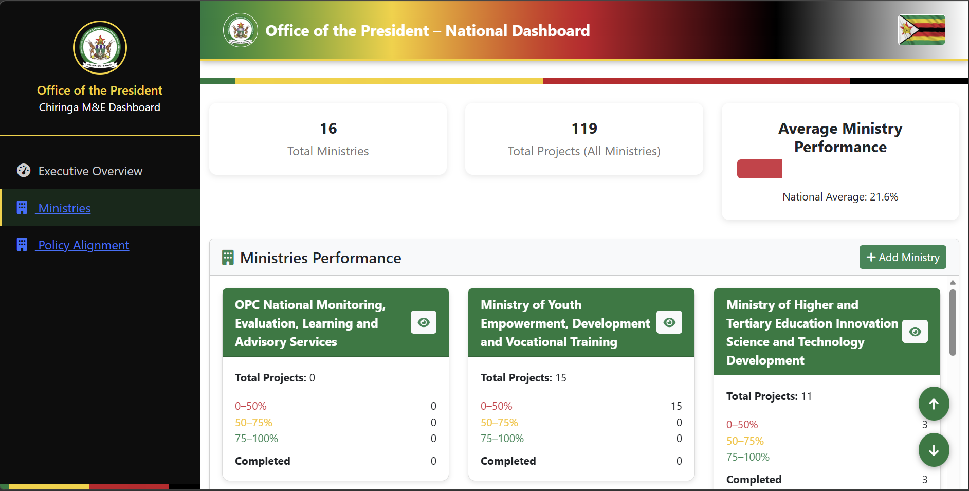Screen dimensions: 969x491
Task: Click the Zimbabwe flag icon top right
Action: (921, 30)
